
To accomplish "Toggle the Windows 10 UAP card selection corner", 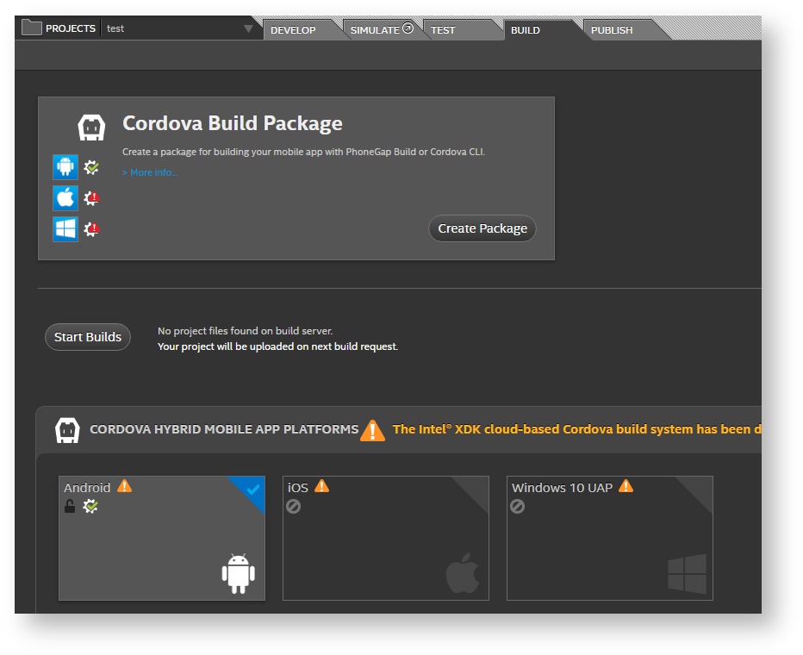I will pyautogui.click(x=699, y=490).
